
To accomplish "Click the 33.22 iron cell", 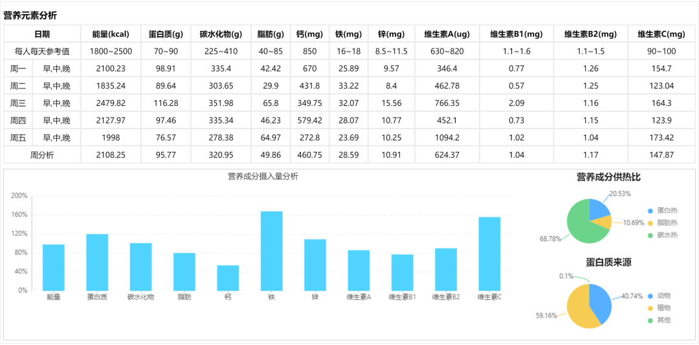I will tap(348, 86).
